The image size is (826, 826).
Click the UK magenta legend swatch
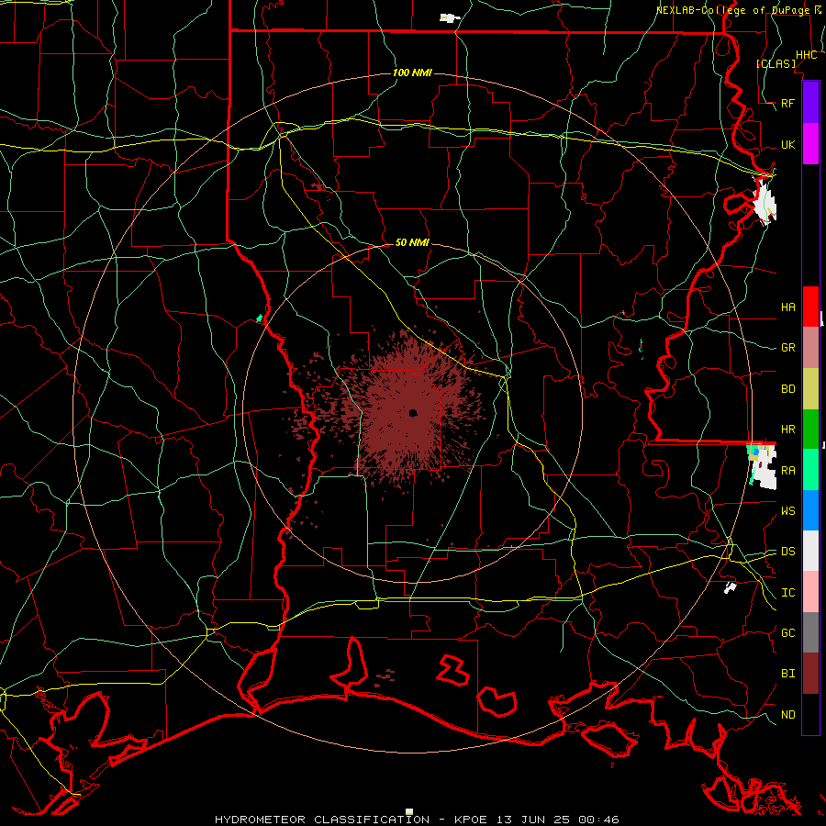tap(810, 144)
